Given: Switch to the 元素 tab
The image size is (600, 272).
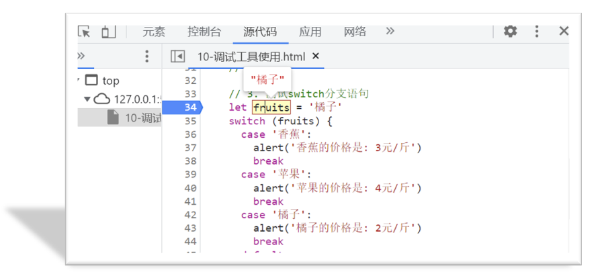Looking at the screenshot, I should [154, 32].
